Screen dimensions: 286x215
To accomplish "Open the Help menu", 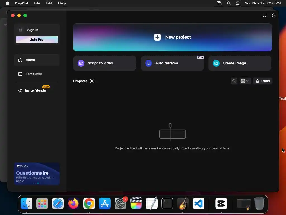I will [62, 3].
